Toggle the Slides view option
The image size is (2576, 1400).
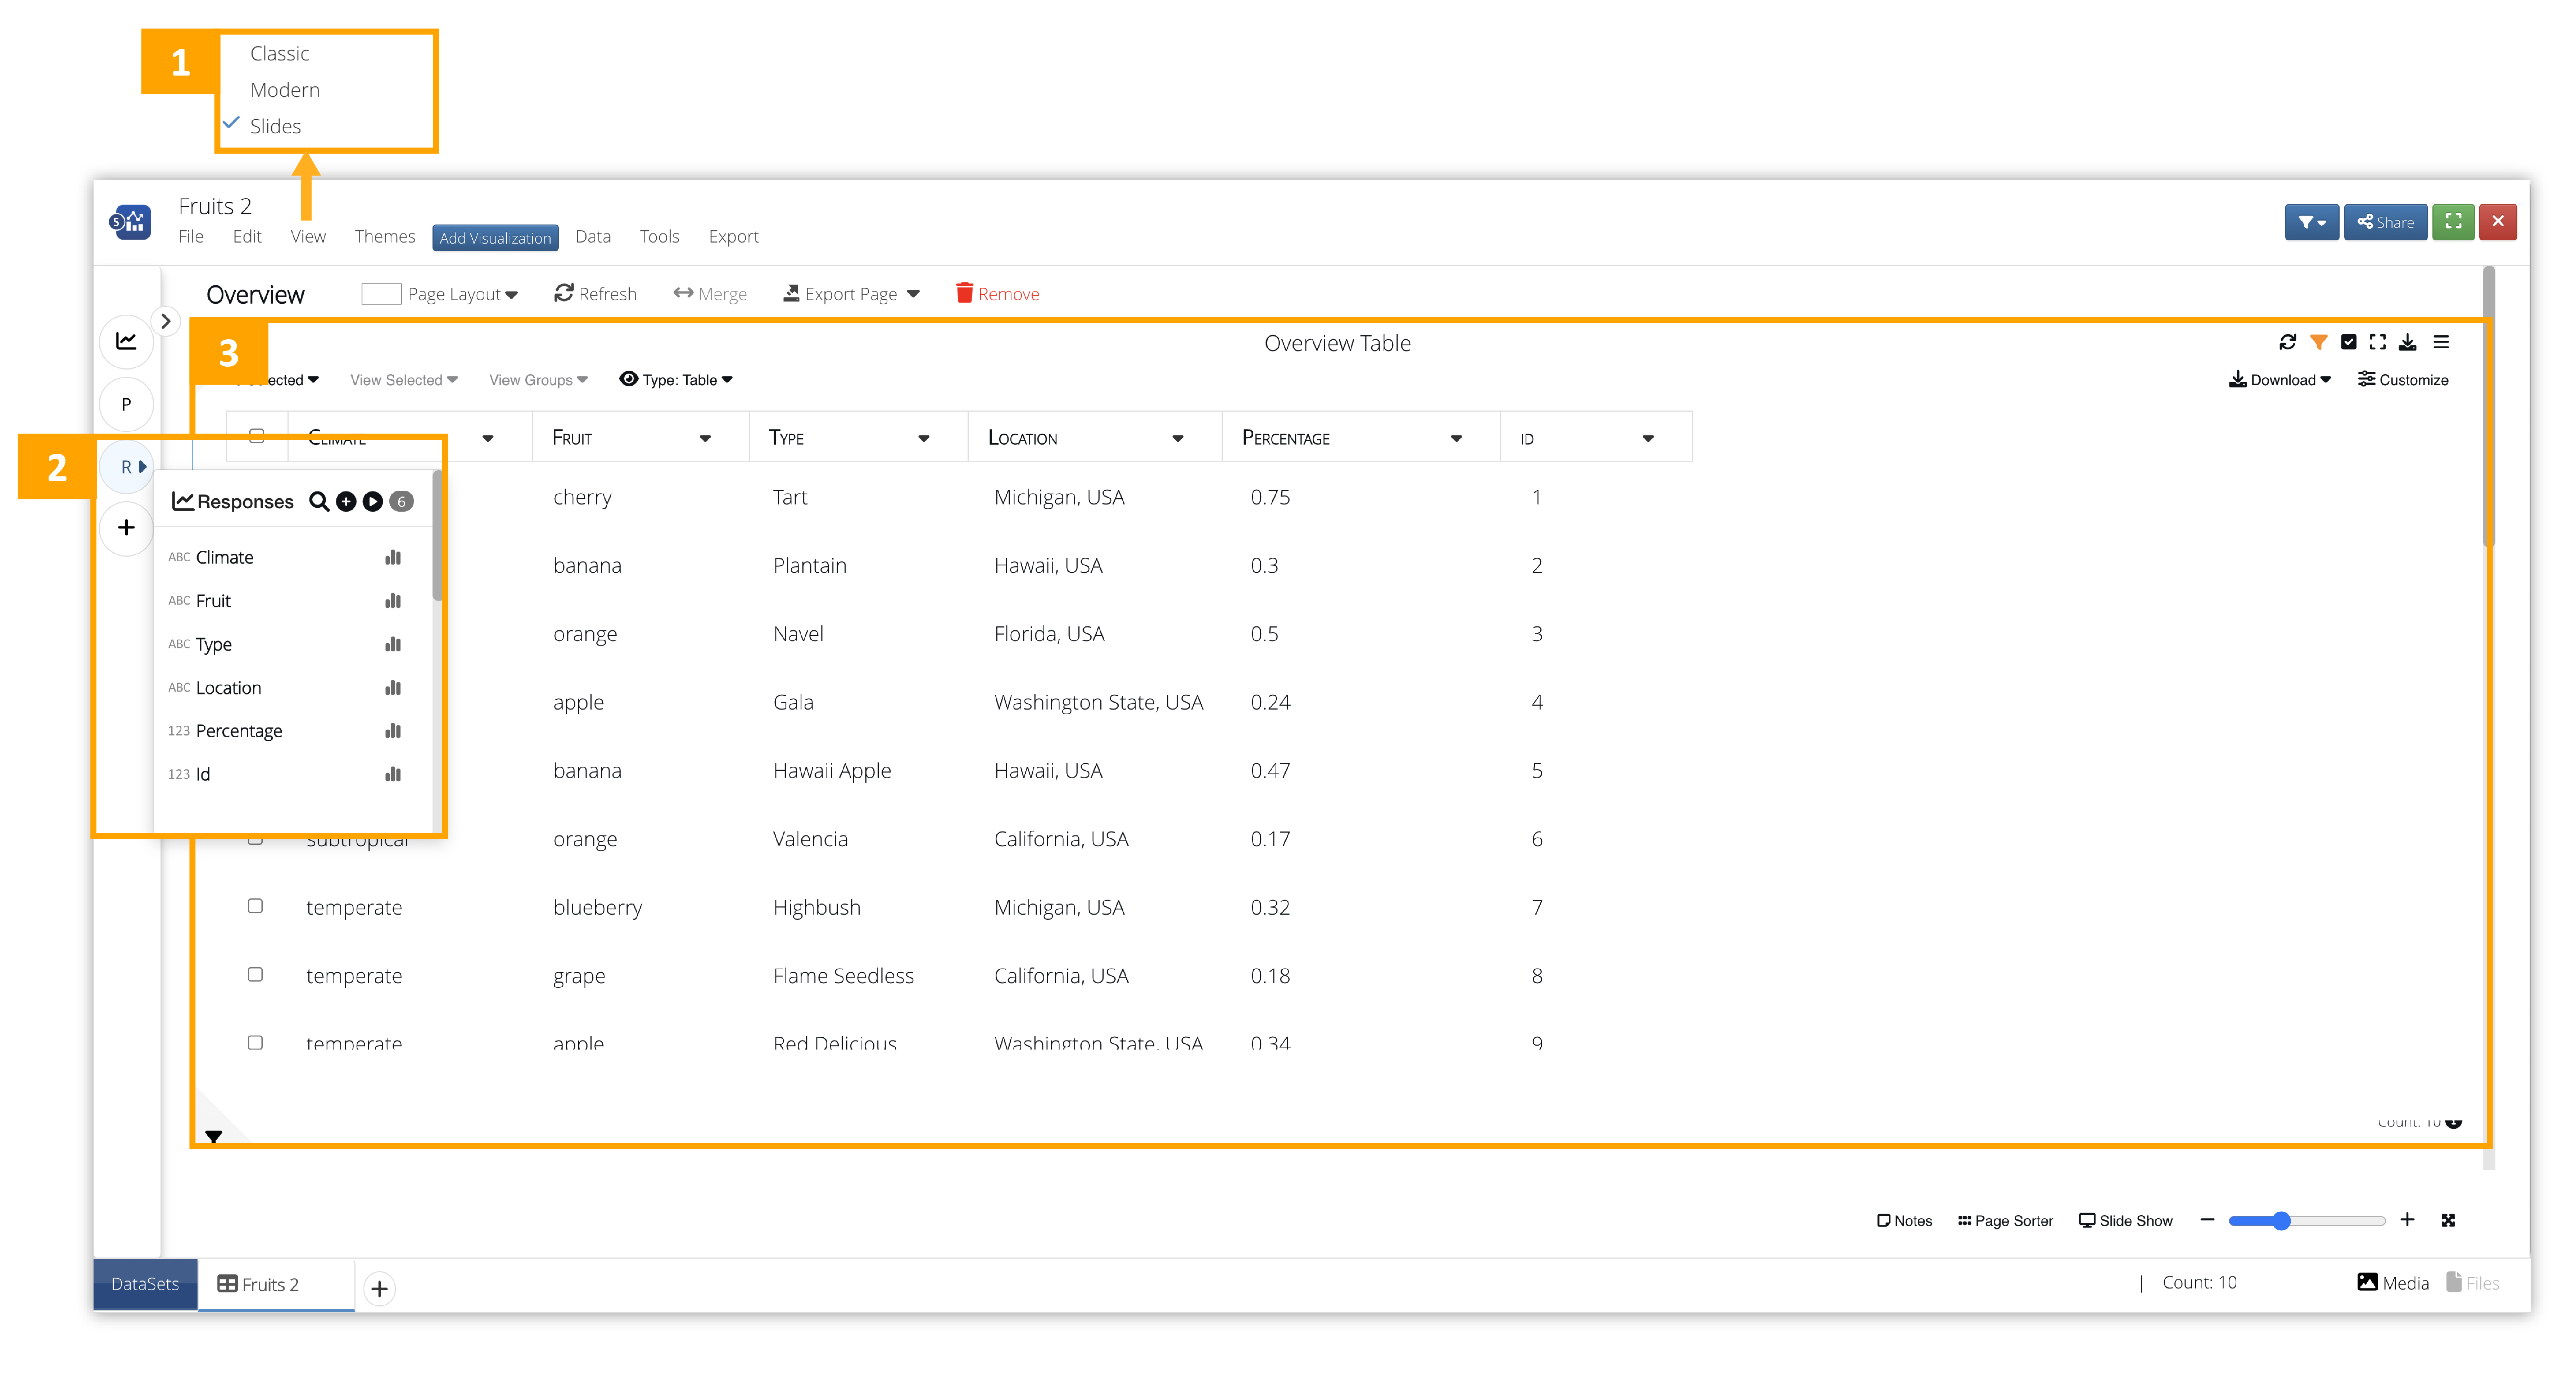(275, 126)
